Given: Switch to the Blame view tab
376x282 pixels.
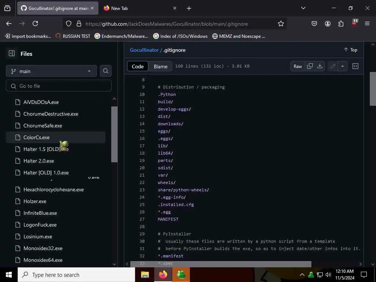Looking at the screenshot, I should (160, 66).
